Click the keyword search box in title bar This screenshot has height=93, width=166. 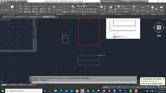click(111, 1)
